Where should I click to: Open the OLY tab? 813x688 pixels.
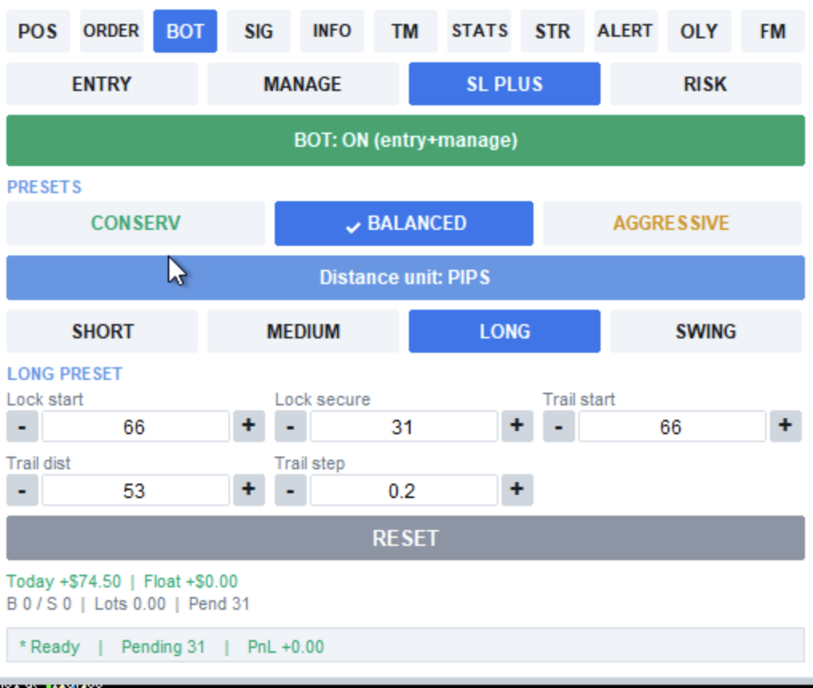coord(700,31)
